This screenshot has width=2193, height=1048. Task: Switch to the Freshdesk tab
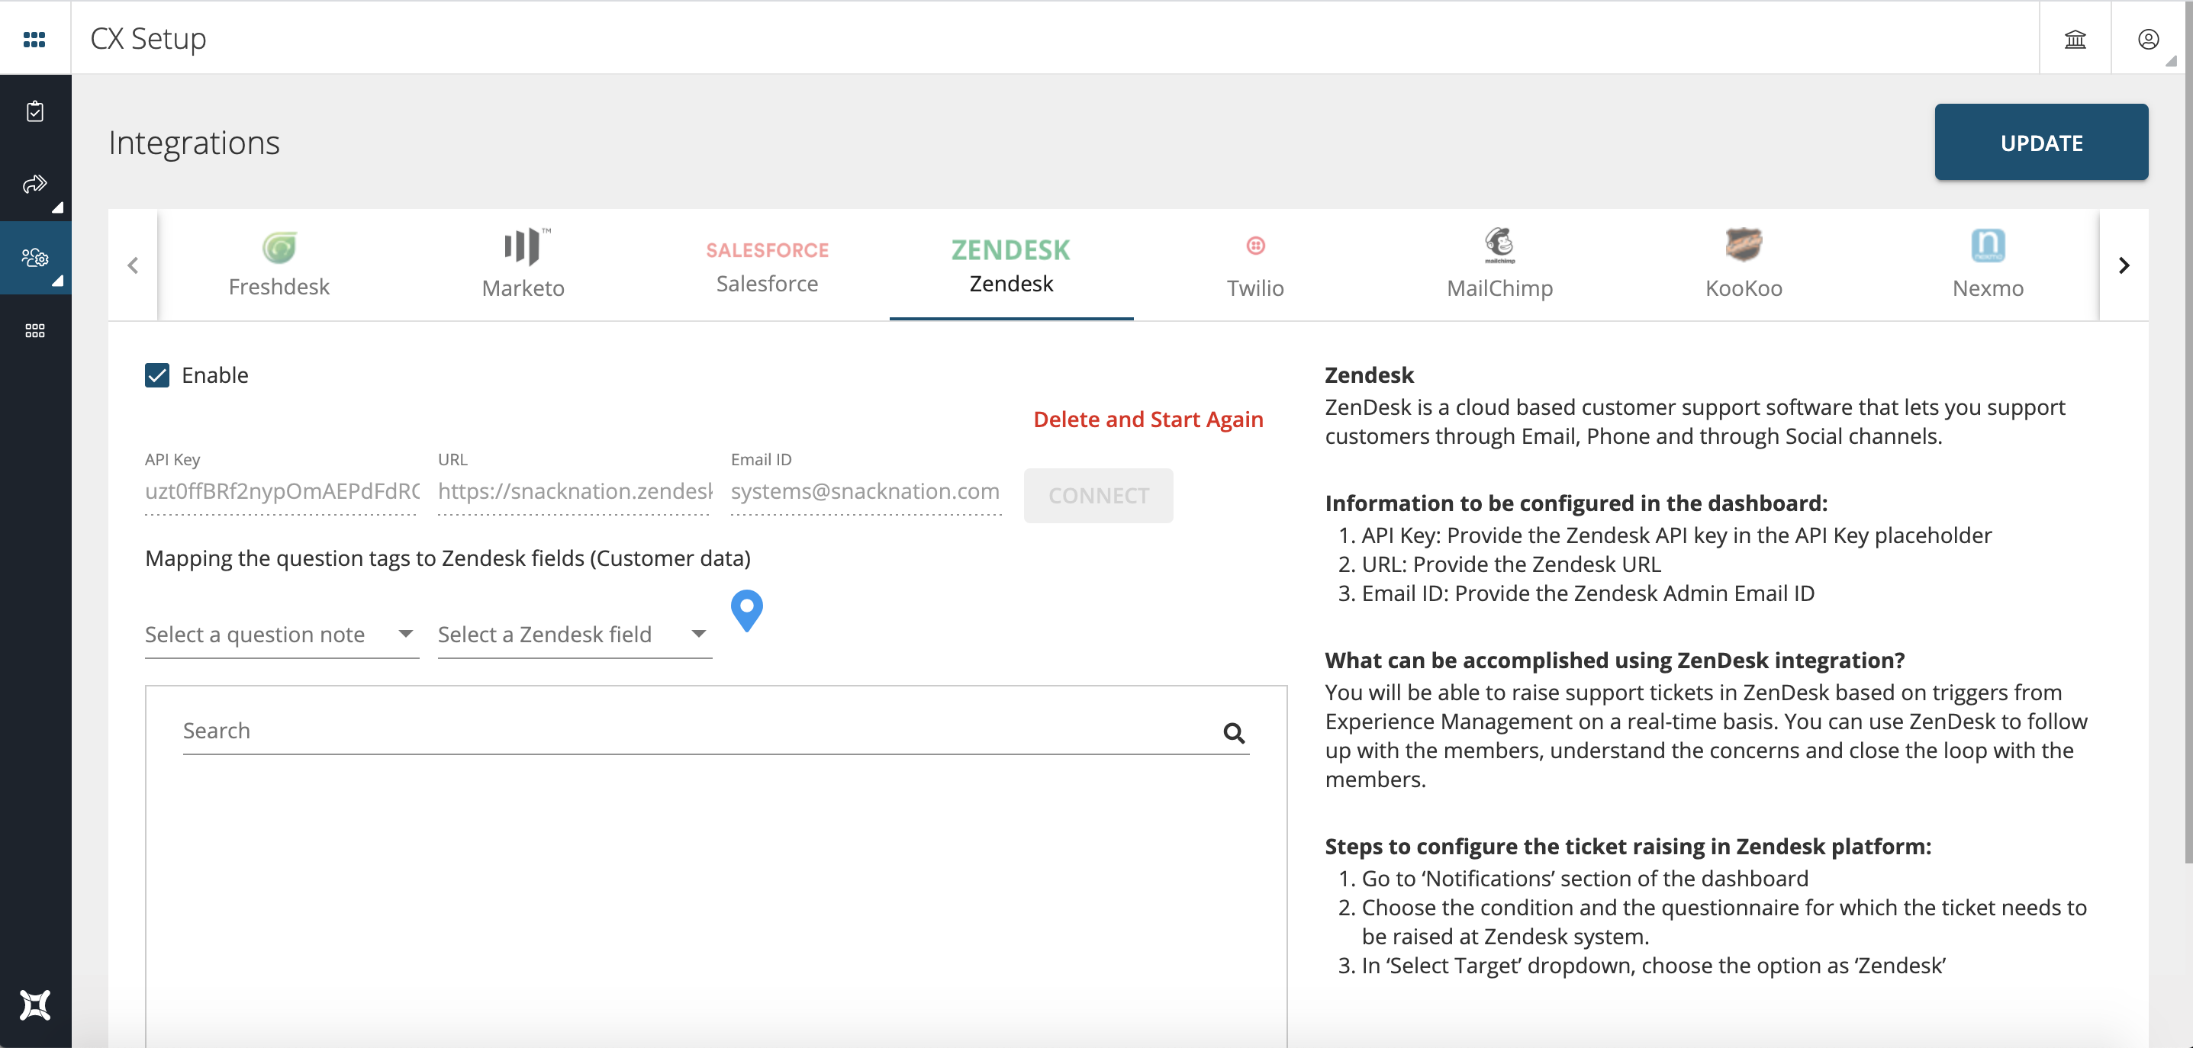[279, 265]
